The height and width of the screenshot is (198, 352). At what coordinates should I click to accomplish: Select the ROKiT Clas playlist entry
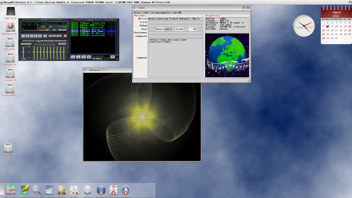click(93, 25)
